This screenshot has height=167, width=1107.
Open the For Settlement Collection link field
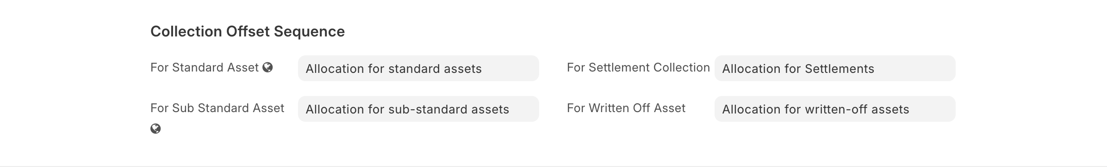[835, 68]
